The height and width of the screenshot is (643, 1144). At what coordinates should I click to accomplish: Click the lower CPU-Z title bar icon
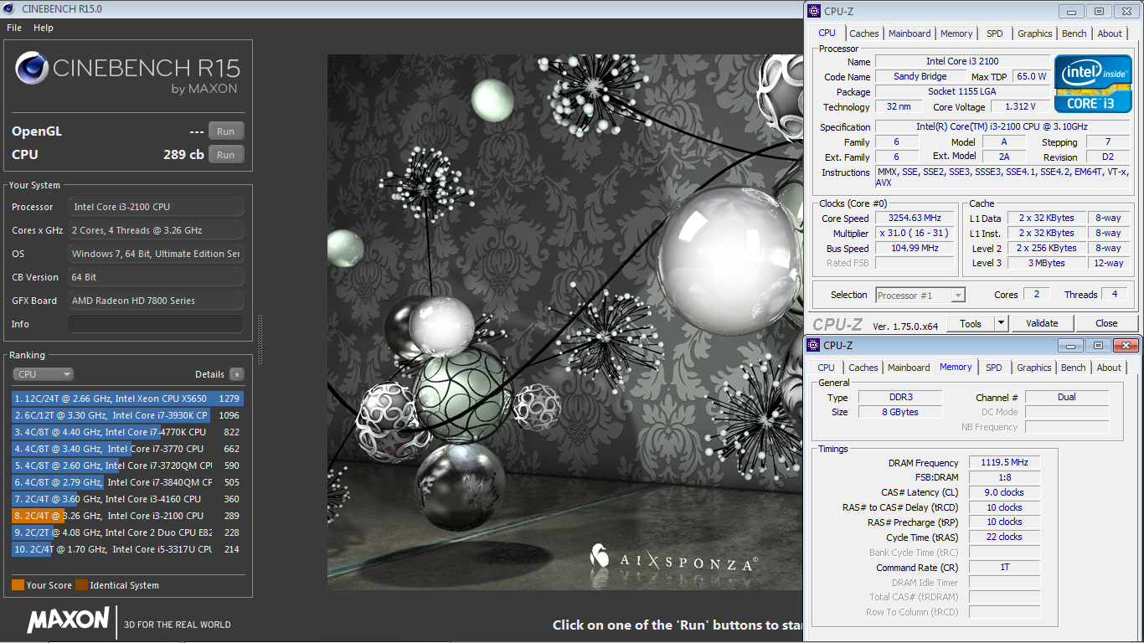[813, 345]
